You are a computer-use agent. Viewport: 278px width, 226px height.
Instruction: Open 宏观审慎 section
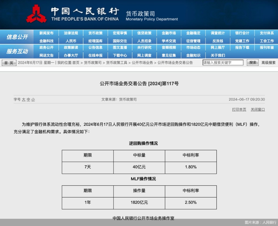(120, 33)
